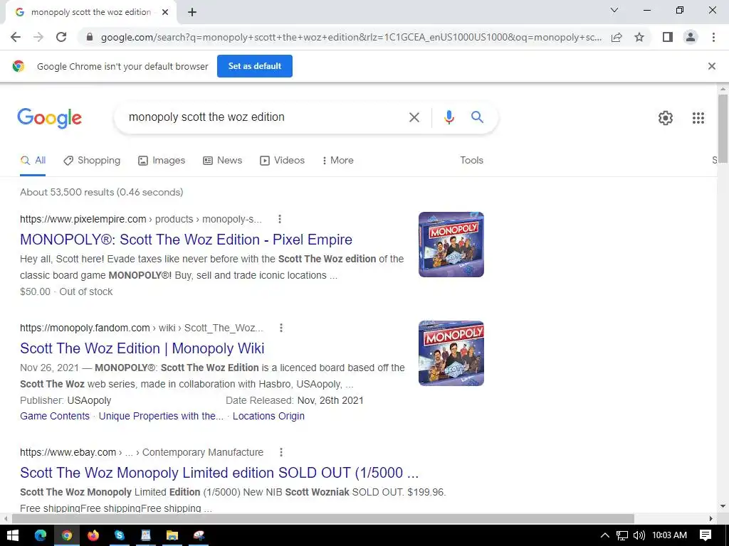The image size is (729, 546).
Task: Open the Chrome three-dot menu
Action: tap(713, 37)
